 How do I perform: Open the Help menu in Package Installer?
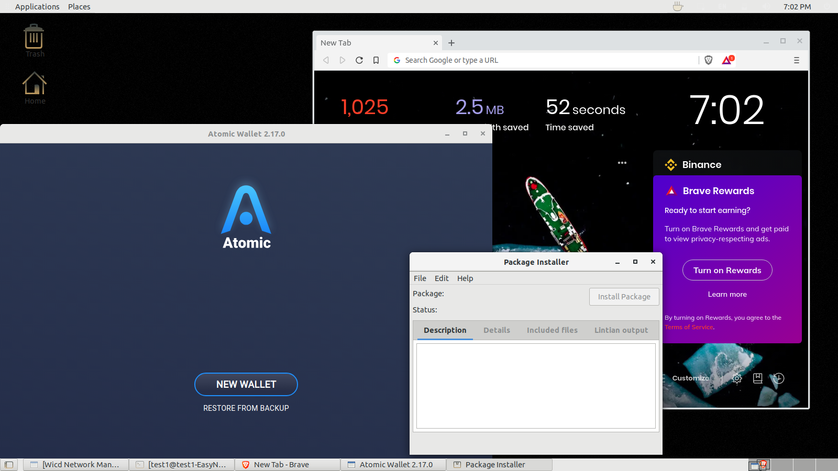[465, 278]
